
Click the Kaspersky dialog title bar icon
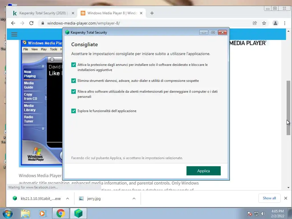point(67,32)
